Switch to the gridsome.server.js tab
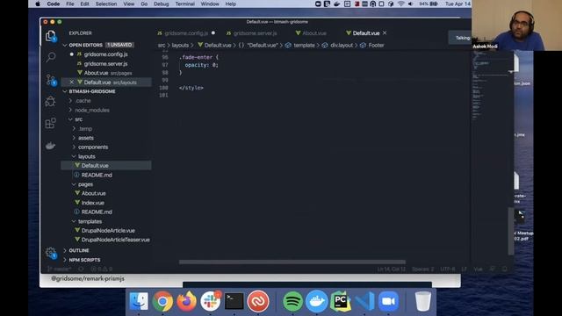 click(256, 33)
